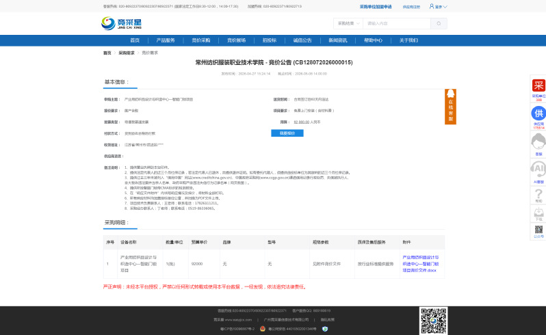The width and height of the screenshot is (546, 335).
Task: Click the 客服 avatar sidebar icon
Action: [x=538, y=142]
